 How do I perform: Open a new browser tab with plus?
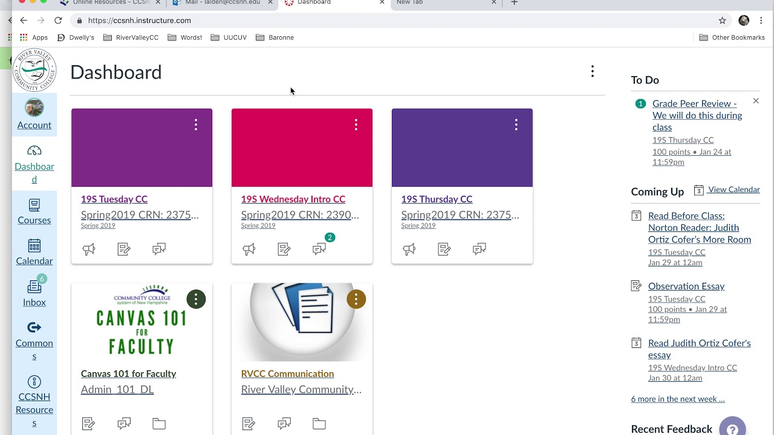[x=515, y=3]
